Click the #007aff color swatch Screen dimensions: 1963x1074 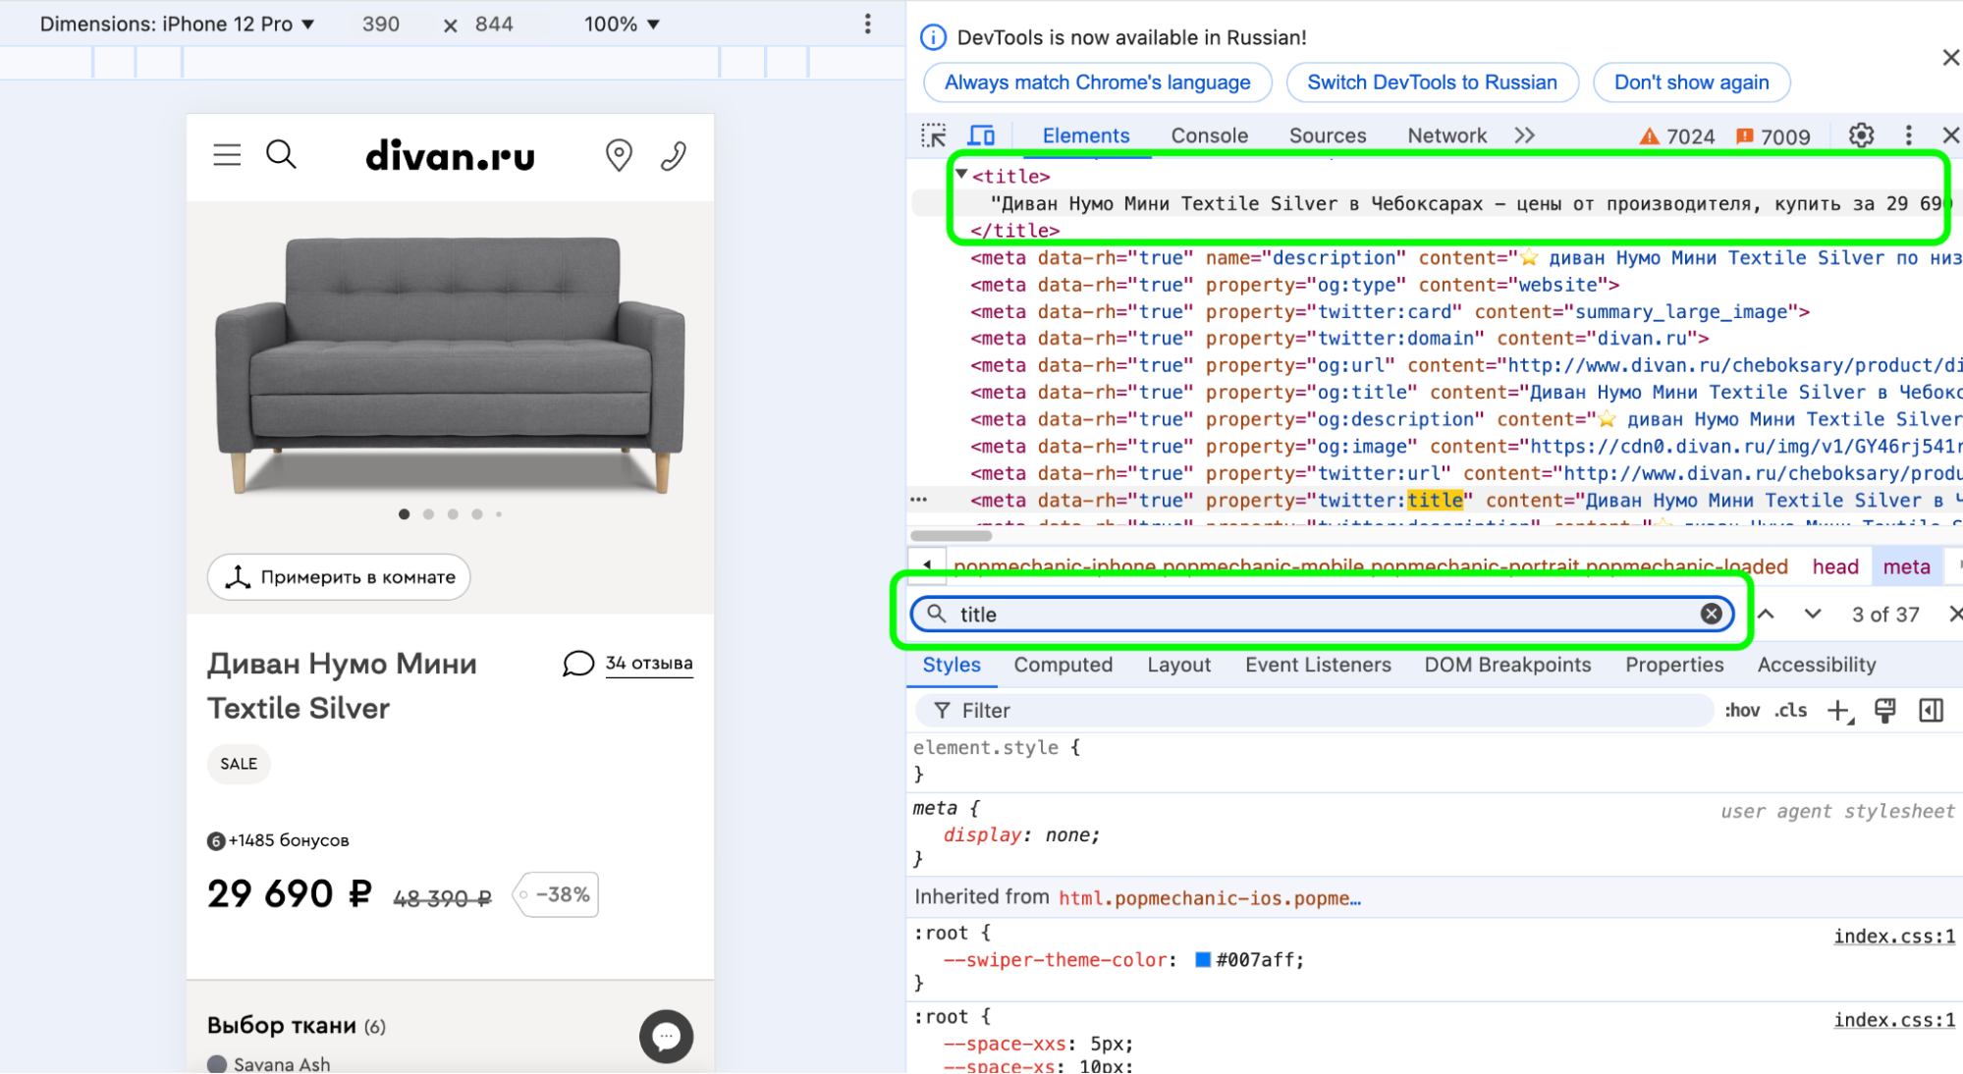(1202, 960)
